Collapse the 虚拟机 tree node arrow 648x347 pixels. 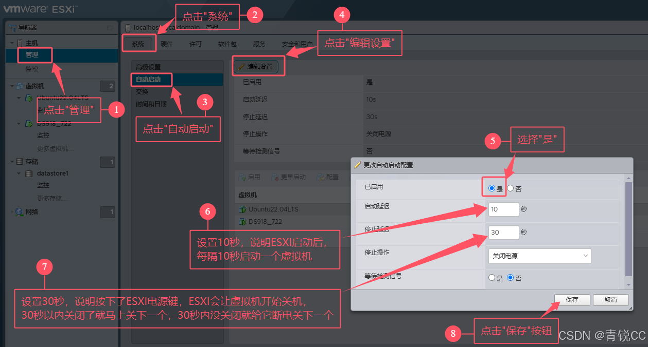point(12,86)
